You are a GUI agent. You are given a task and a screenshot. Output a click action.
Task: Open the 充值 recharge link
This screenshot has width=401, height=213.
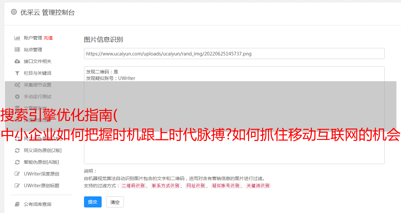click(x=48, y=38)
